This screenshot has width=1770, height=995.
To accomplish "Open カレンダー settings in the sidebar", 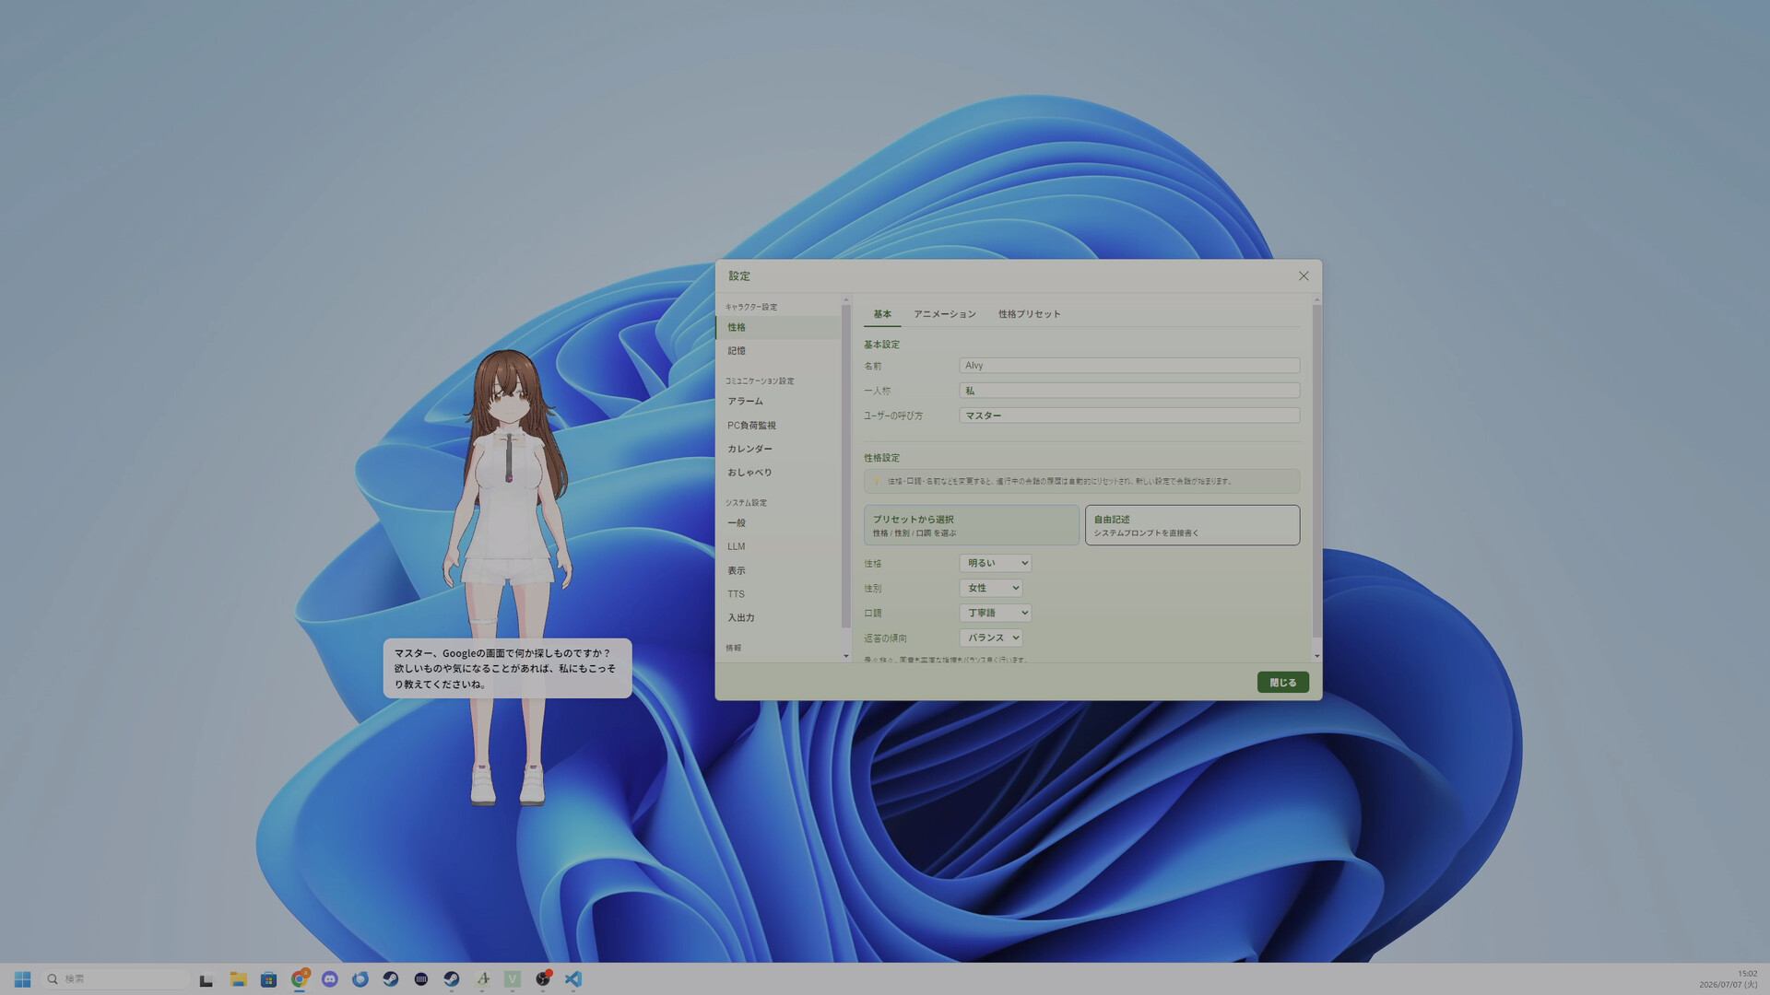I will pyautogui.click(x=778, y=449).
